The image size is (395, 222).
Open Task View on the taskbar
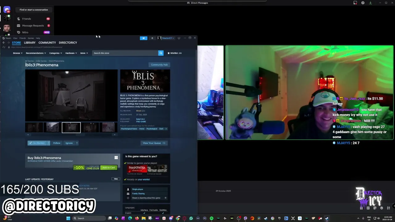tap(110, 218)
